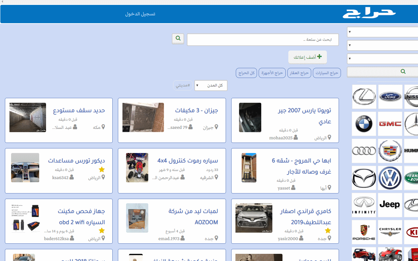Screen dimensions: 418x261
Task: Toggle the favorite star on كامري قراندي listing
Action: coord(328,230)
